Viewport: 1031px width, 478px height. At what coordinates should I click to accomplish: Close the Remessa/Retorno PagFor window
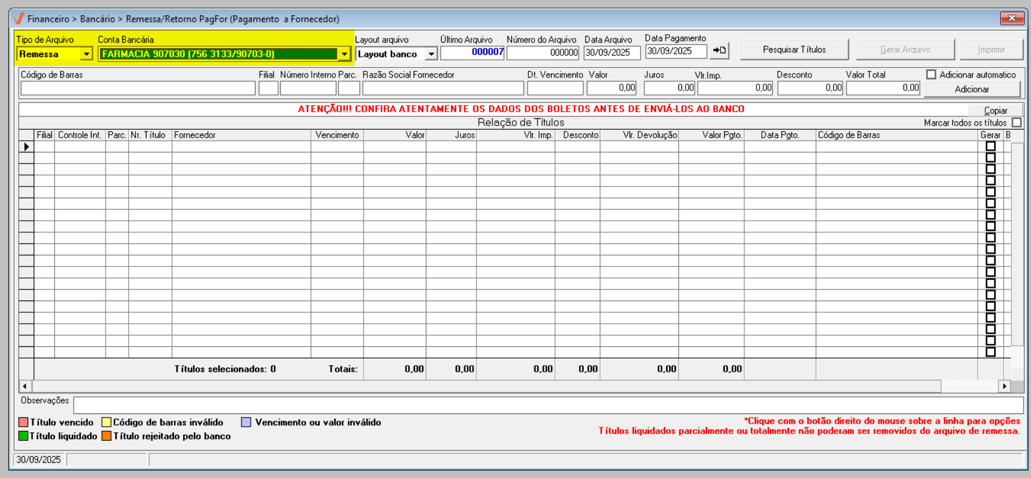tap(1011, 18)
